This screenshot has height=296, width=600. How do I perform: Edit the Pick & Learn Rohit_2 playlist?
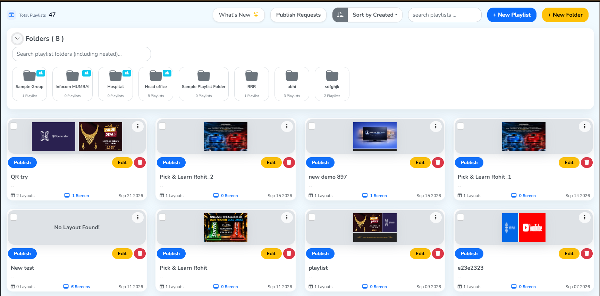(271, 162)
